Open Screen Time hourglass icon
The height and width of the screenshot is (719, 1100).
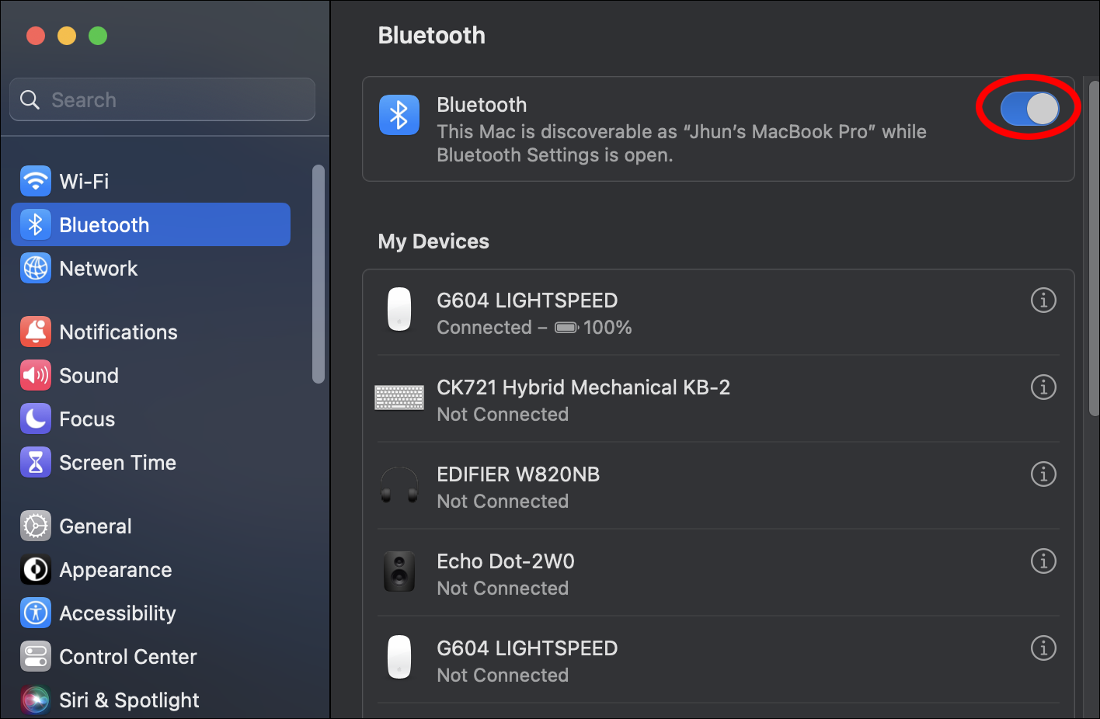click(36, 463)
